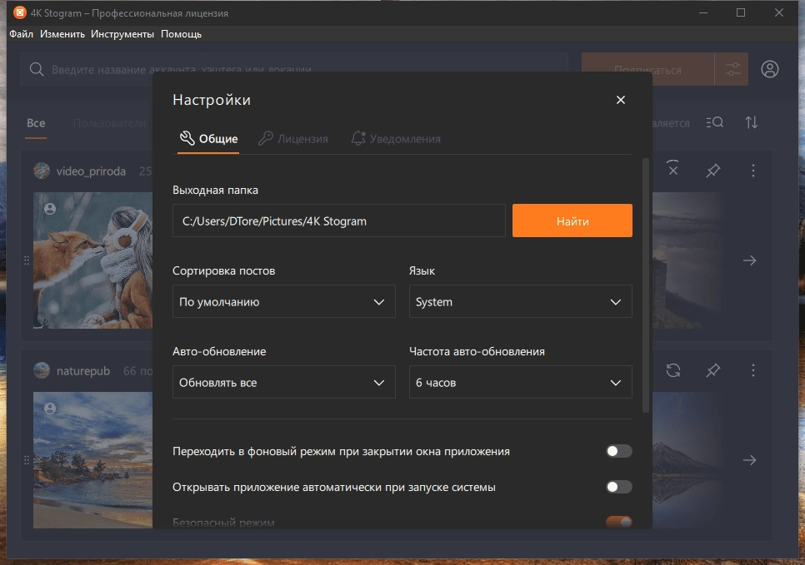Minimize the 4K Stogram window

click(x=703, y=12)
